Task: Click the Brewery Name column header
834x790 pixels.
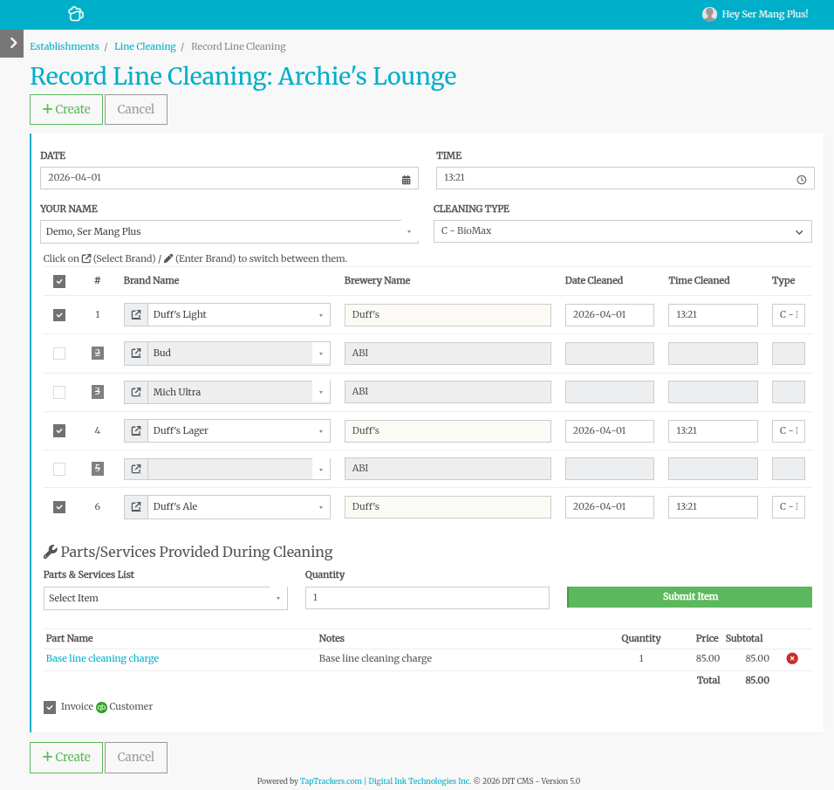Action: [377, 280]
